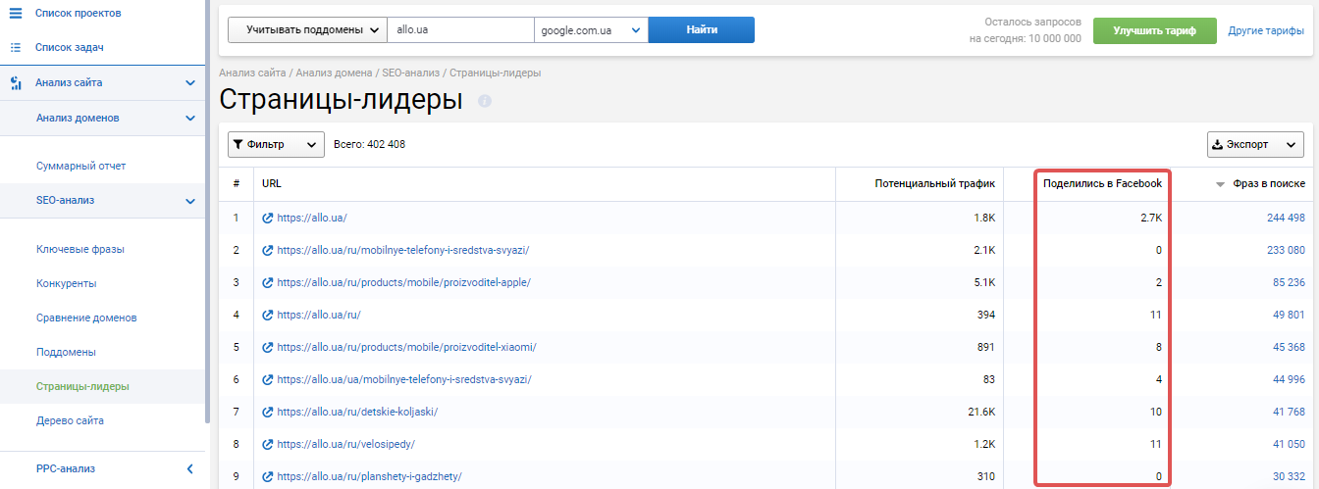Click phrase count 85 236
The image size is (1319, 489).
point(1289,282)
